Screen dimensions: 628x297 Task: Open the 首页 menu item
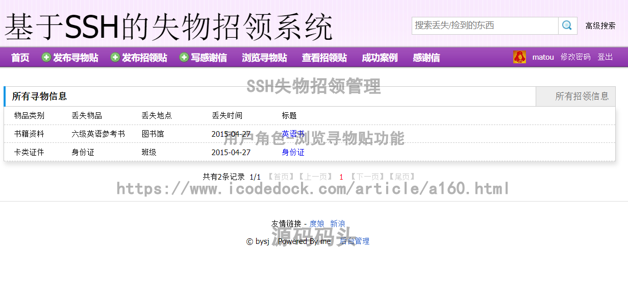pos(19,57)
